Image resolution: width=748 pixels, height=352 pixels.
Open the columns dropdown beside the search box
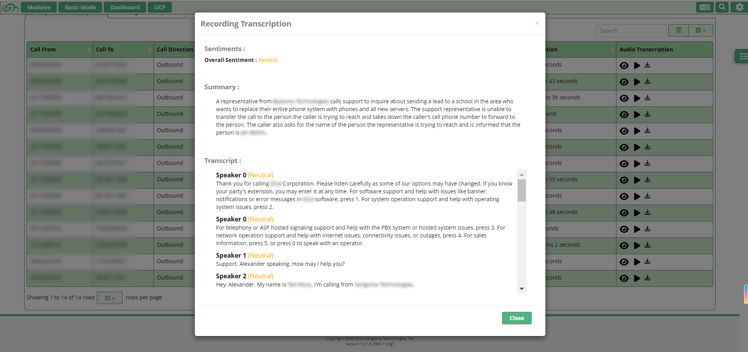700,30
